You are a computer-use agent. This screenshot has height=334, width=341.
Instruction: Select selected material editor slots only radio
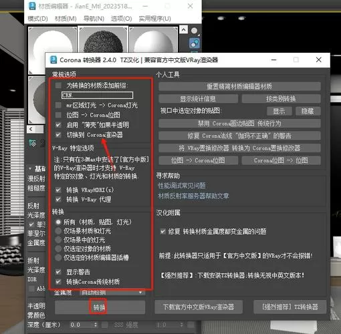tap(58, 258)
